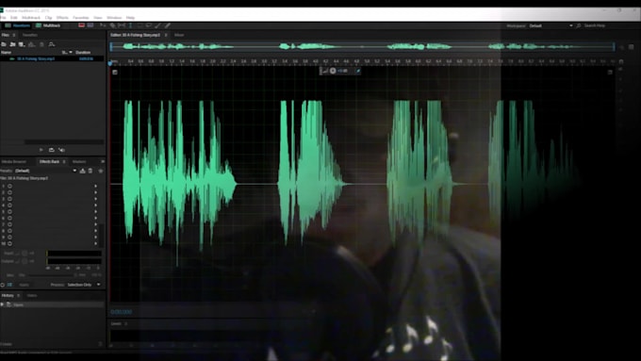Show the Spectral Frequency Display

tap(81, 25)
